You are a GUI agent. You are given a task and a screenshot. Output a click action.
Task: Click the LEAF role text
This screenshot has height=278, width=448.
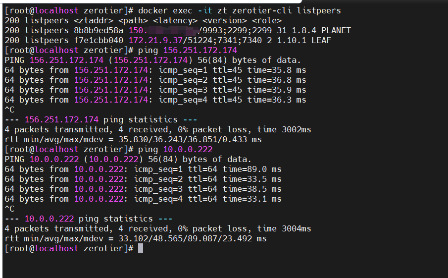click(x=321, y=40)
